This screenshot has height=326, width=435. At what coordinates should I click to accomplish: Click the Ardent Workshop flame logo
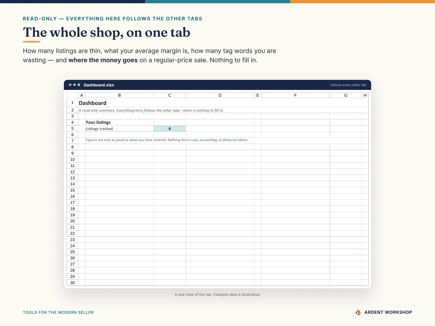[358, 312]
